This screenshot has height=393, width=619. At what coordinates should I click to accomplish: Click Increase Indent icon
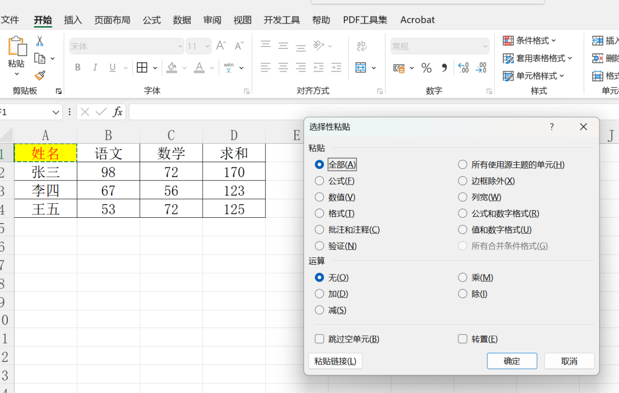coord(336,68)
